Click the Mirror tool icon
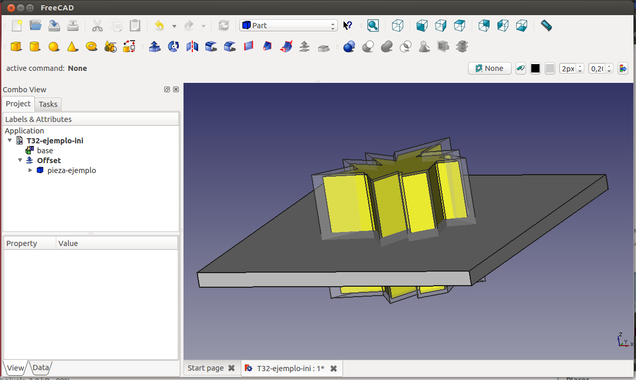This screenshot has width=636, height=380. [x=192, y=47]
